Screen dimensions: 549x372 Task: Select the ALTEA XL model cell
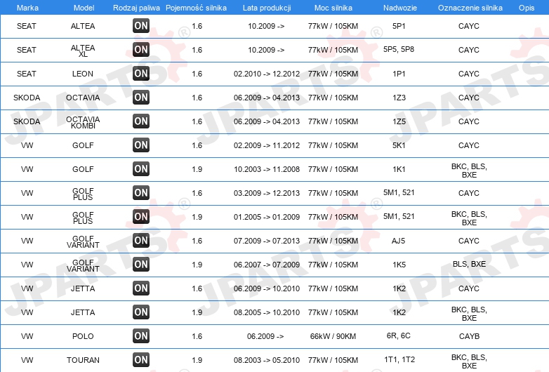coord(83,51)
